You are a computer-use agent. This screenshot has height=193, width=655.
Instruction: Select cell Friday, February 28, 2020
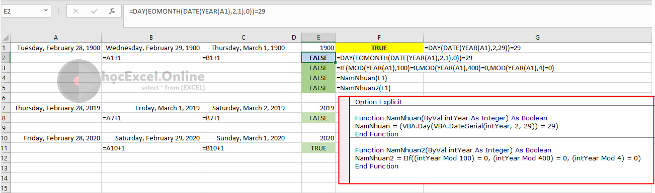56,138
